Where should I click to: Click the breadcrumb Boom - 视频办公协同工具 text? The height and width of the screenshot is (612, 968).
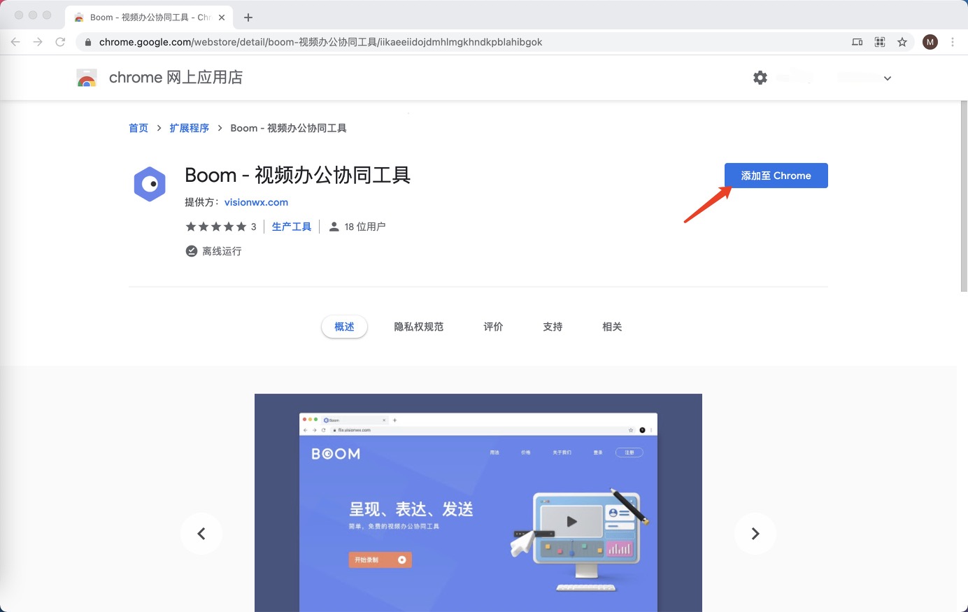pos(288,128)
